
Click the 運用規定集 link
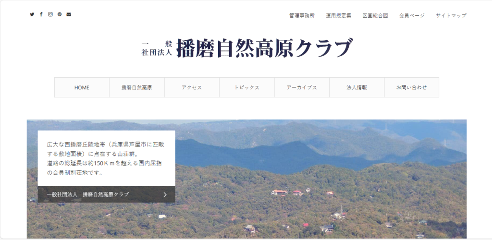pyautogui.click(x=338, y=15)
